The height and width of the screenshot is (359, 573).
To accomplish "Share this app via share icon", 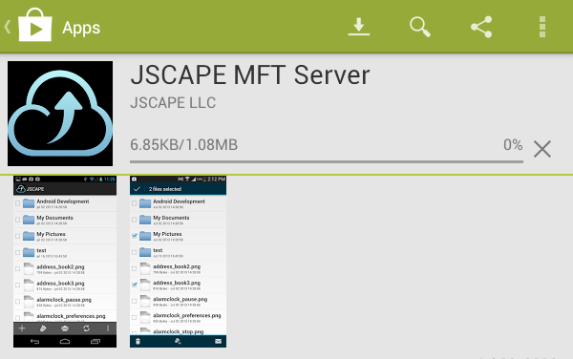I will pos(481,27).
